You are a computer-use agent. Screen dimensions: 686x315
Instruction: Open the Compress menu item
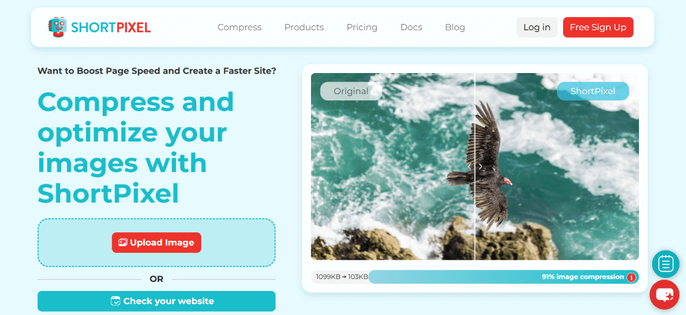(240, 27)
